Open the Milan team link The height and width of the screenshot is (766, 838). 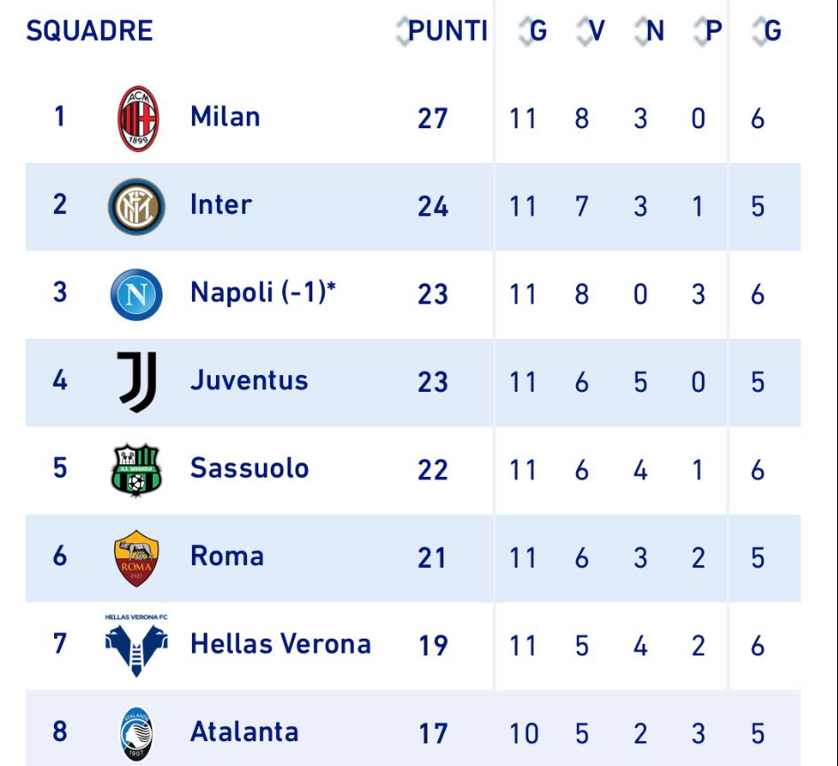coord(225,117)
